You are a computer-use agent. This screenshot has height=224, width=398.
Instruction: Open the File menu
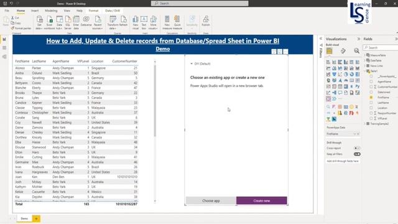click(x=7, y=11)
